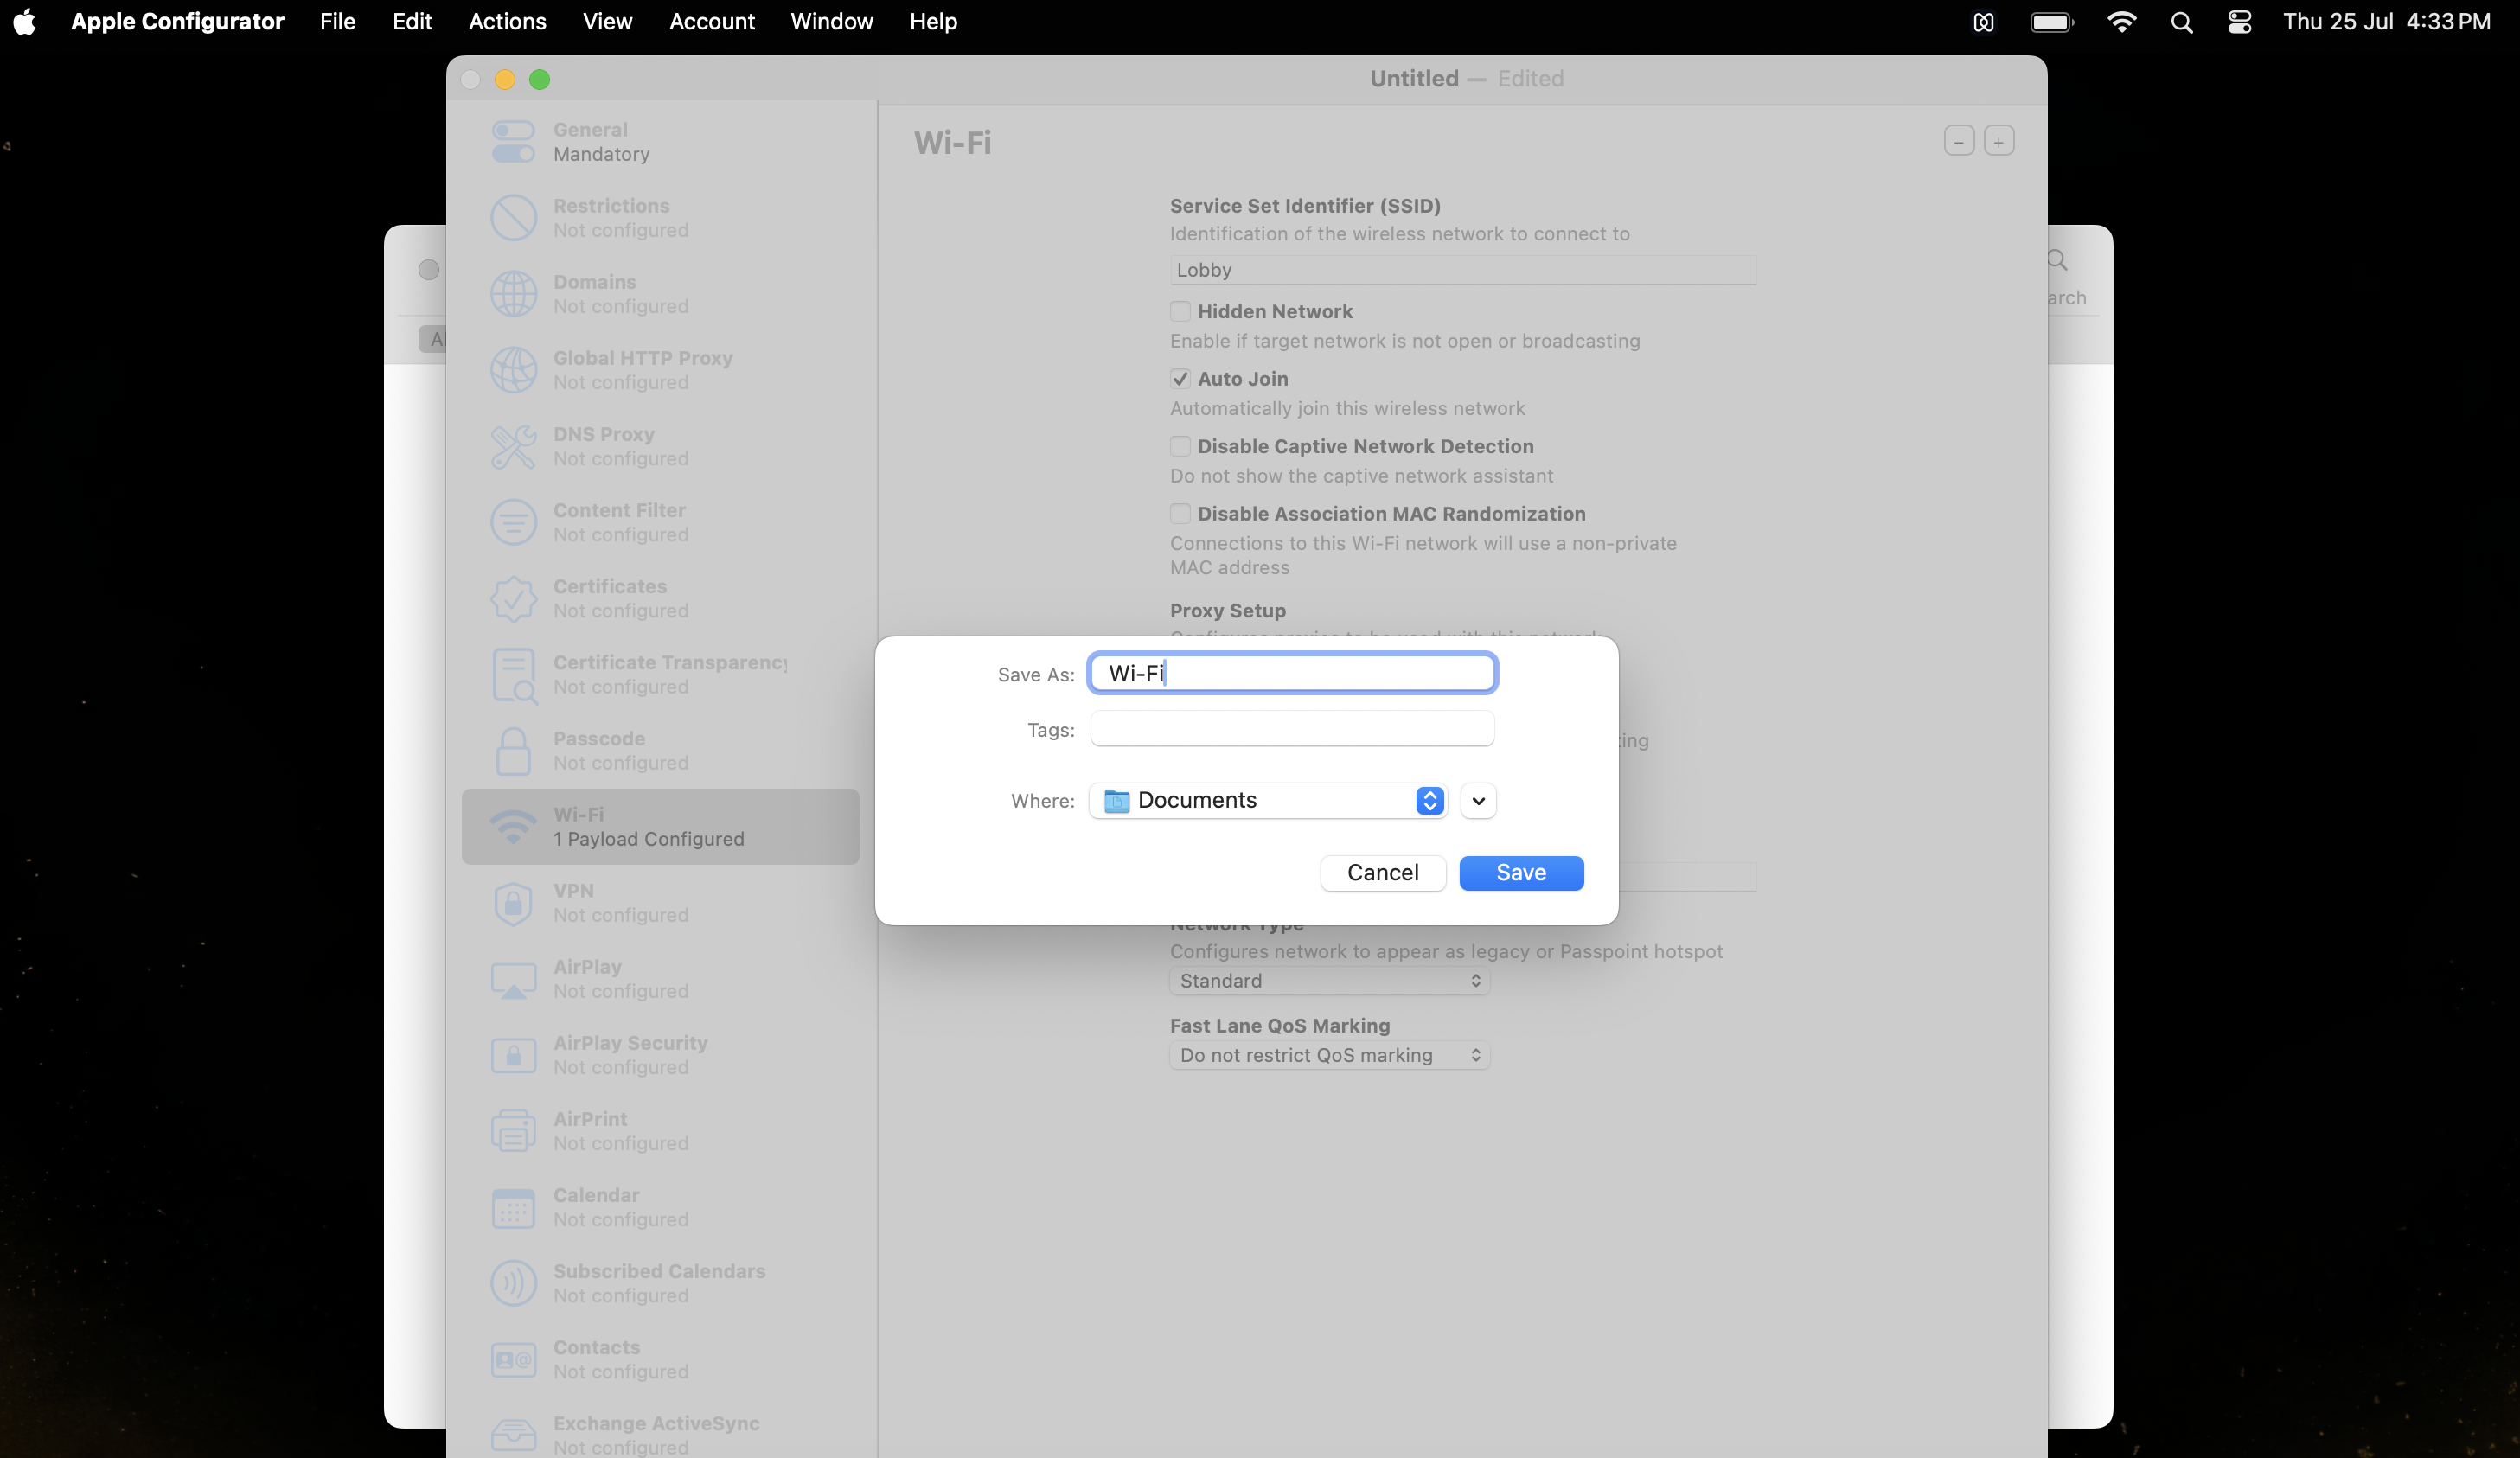This screenshot has width=2520, height=1458.
Task: Click the Save button
Action: click(x=1521, y=873)
